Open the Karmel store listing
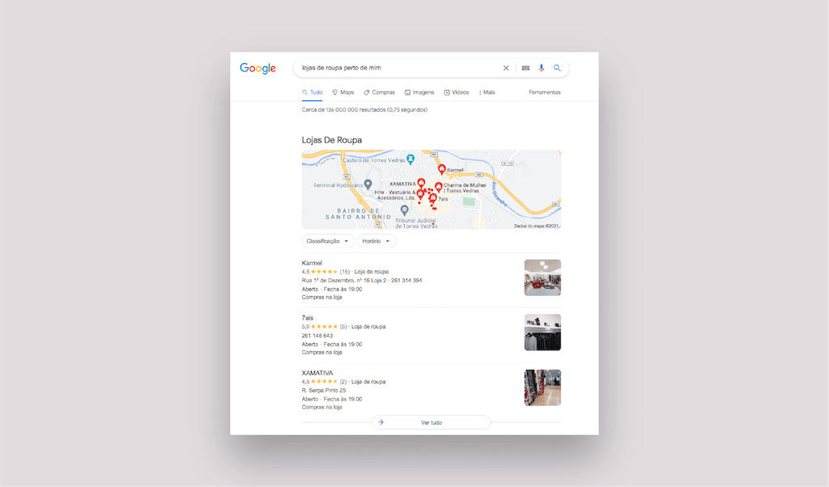 click(312, 263)
